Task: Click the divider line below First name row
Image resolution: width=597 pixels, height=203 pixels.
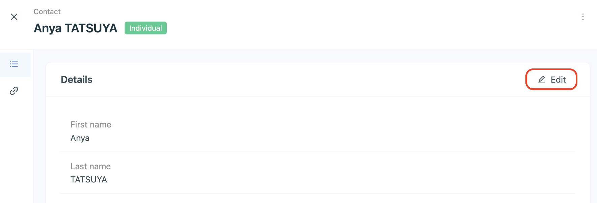Action: (317, 152)
